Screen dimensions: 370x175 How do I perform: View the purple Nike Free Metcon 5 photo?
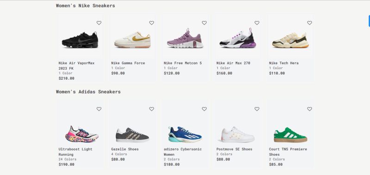[185, 38]
